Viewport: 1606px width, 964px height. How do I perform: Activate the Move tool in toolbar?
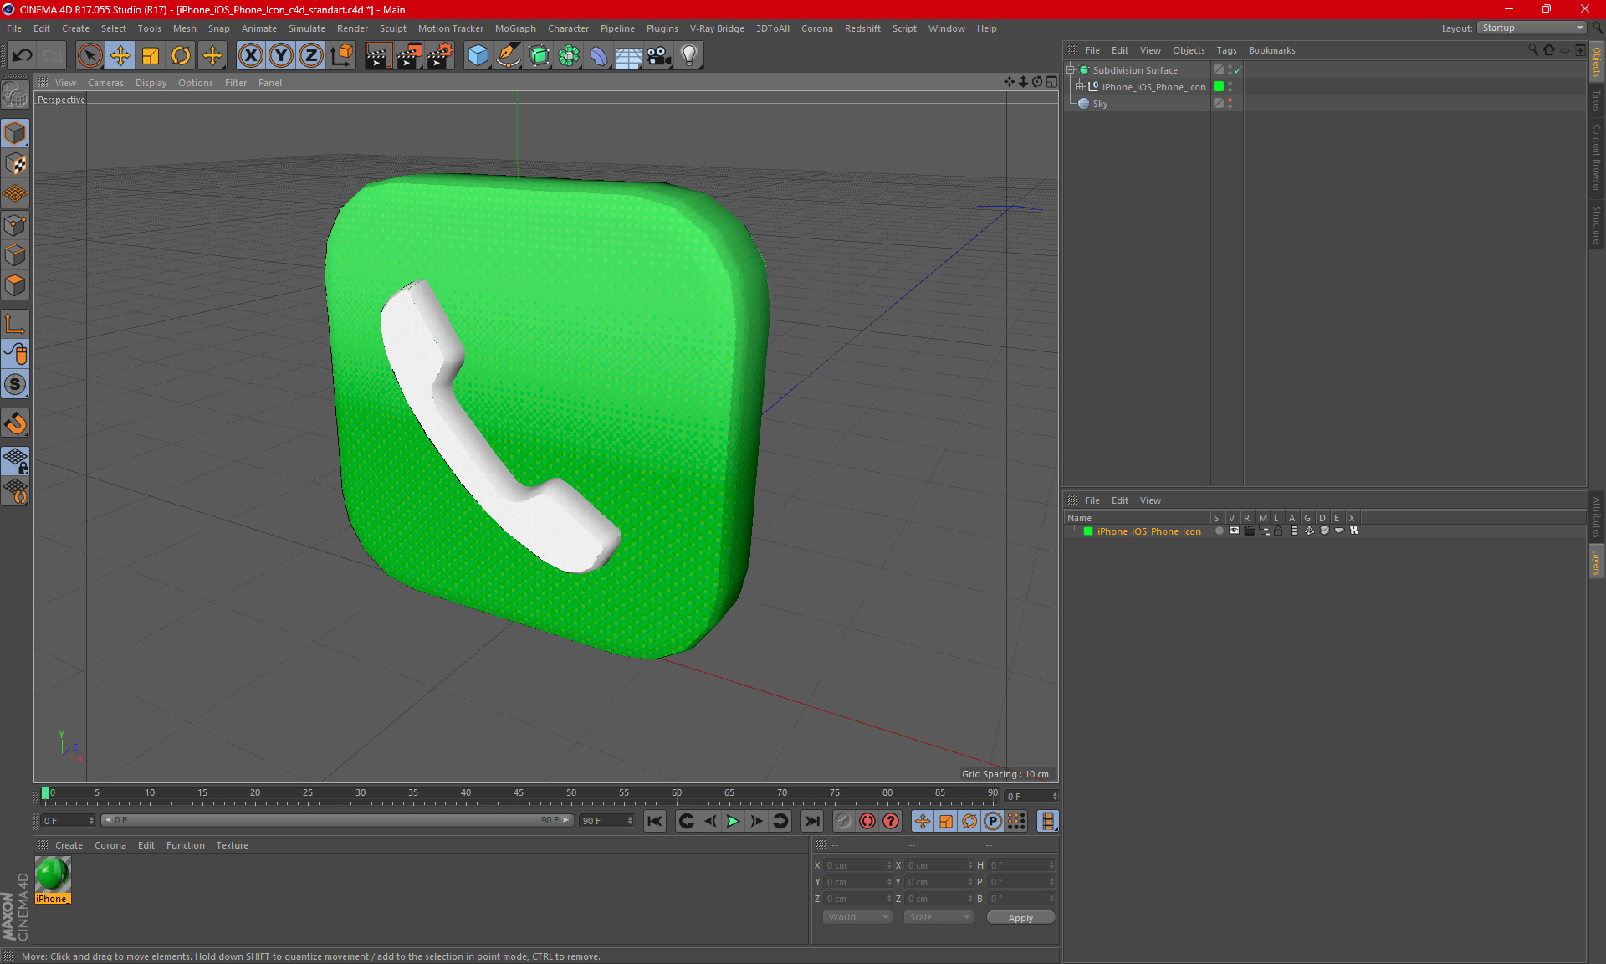coord(120,56)
